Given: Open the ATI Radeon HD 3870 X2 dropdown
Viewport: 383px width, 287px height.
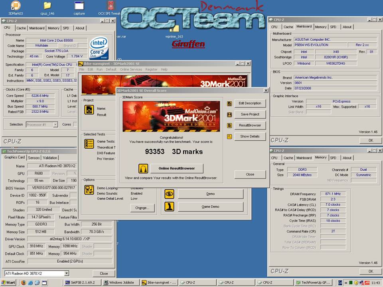Looking at the screenshot, I should pos(67,273).
